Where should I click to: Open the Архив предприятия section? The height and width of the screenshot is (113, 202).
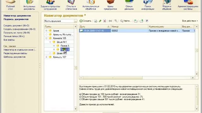110,5
